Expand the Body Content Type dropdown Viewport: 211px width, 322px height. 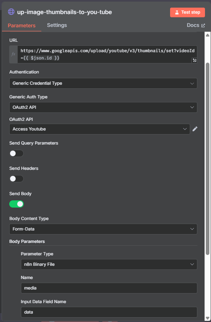click(x=103, y=229)
